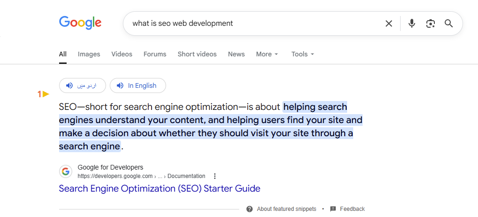Open Search Engine Optimization (SEO) Starter Guide link

coord(160,188)
